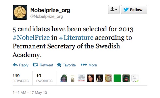Open the round embroidered-frame avatar
The width and height of the screenshot is (160, 98).
108,78
